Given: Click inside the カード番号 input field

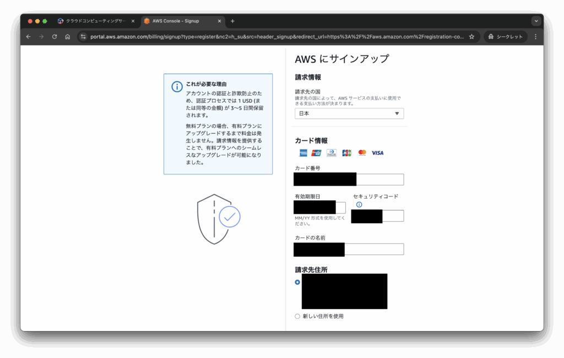Looking at the screenshot, I should (348, 179).
